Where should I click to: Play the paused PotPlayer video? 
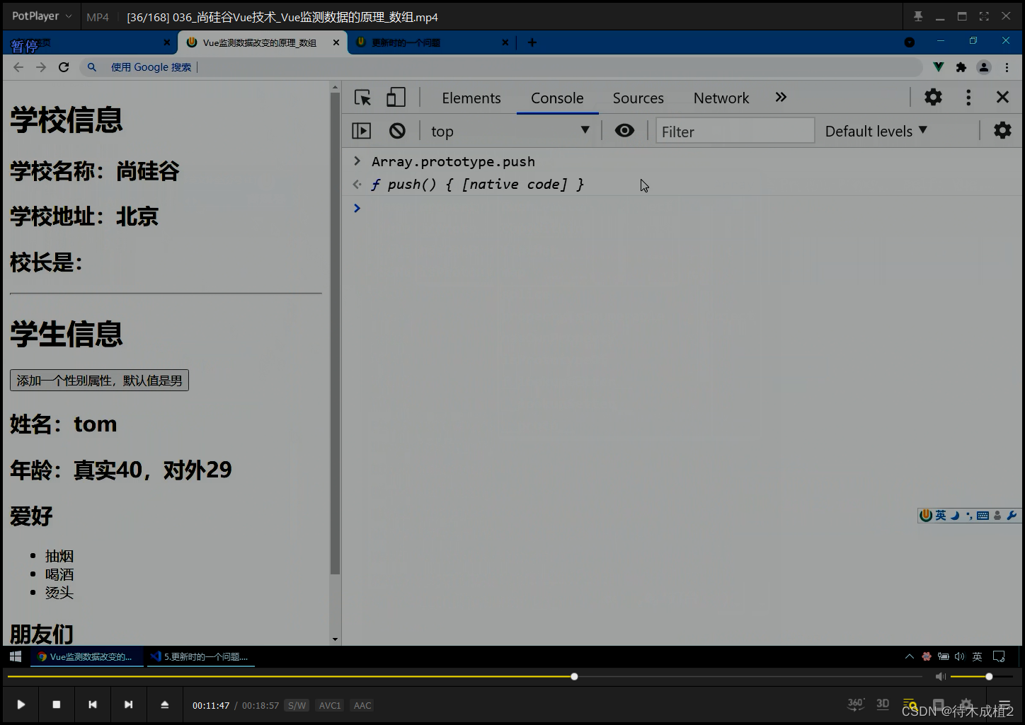tap(21, 704)
